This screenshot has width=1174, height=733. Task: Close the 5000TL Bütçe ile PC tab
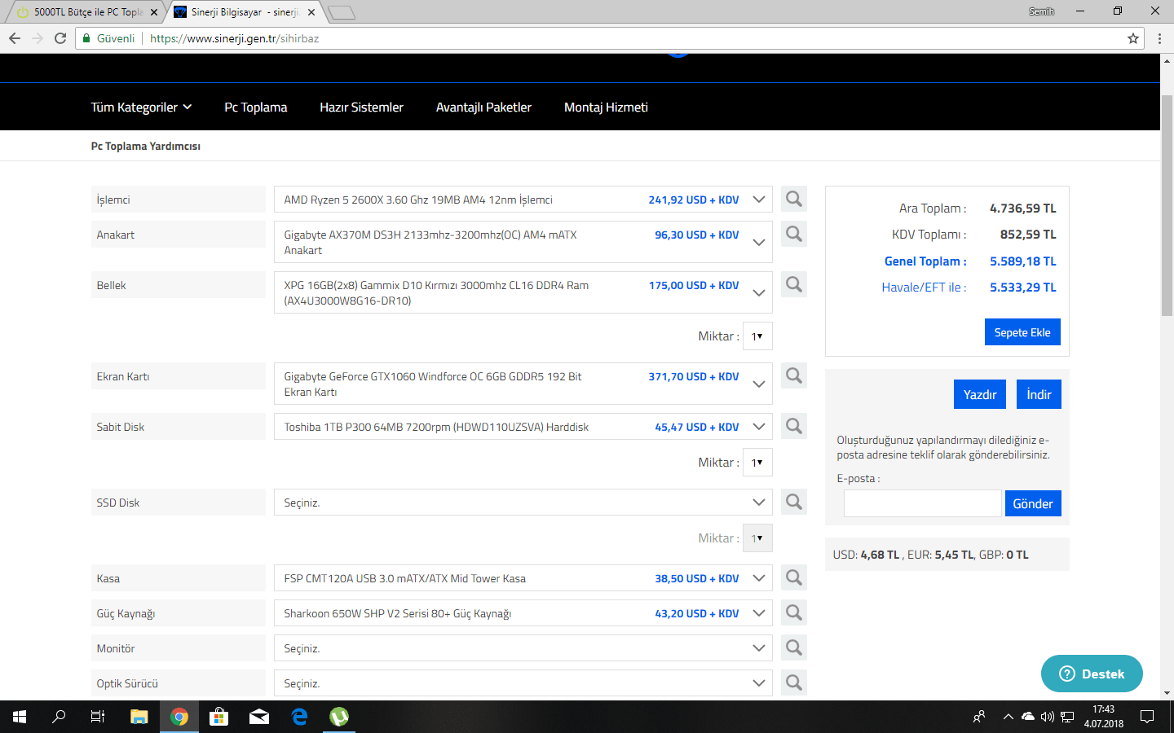click(x=154, y=12)
